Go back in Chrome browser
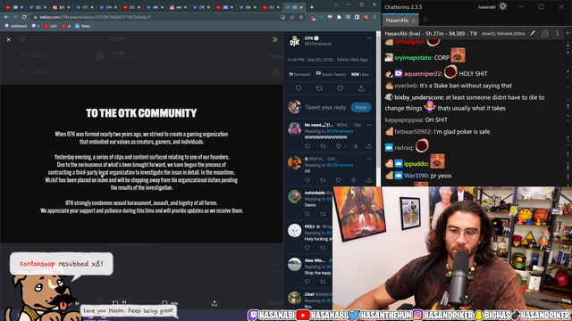Screen dimensions: 572x321 [6, 17]
